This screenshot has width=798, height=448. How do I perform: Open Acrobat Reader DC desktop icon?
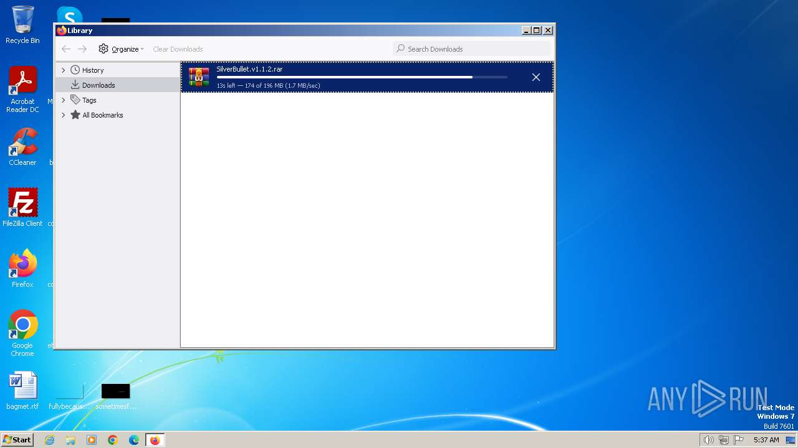point(22,90)
